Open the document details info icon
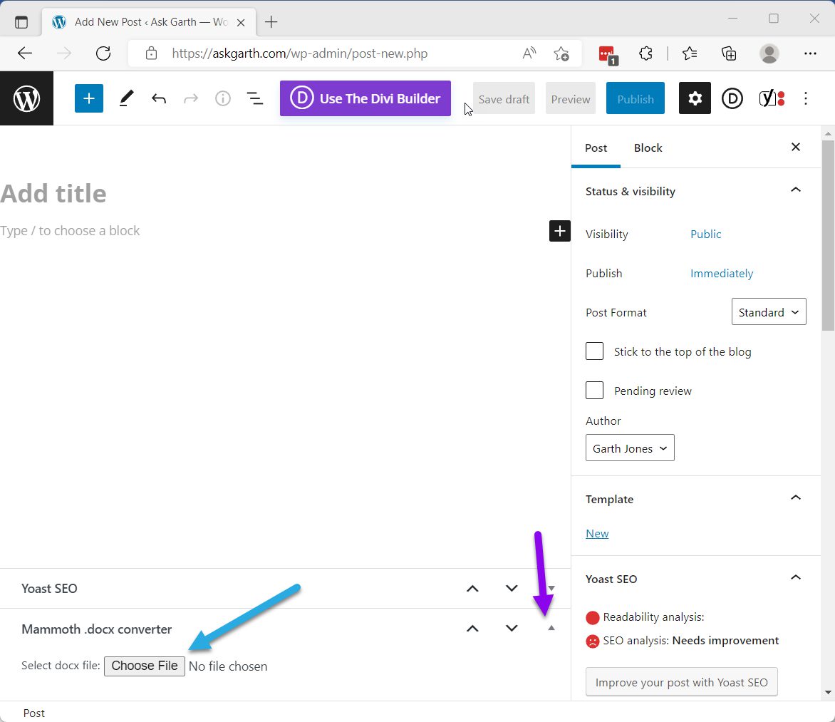The height and width of the screenshot is (722, 835). pos(222,98)
